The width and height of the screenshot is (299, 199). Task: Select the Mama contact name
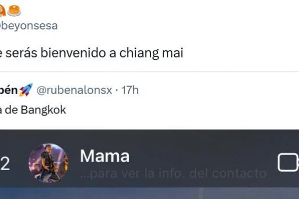(x=105, y=156)
